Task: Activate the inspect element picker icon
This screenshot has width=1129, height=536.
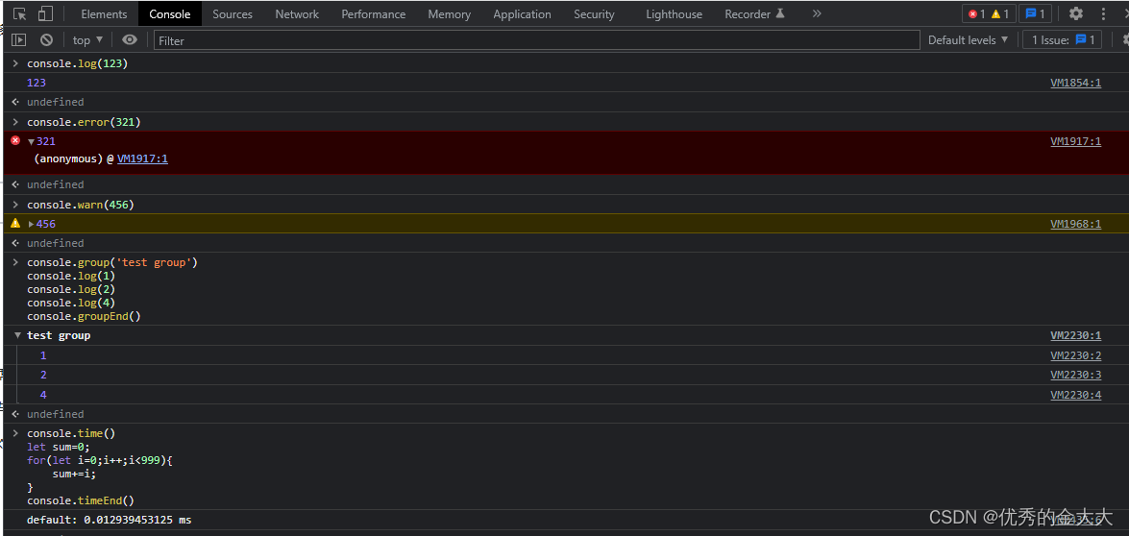Action: (x=20, y=13)
